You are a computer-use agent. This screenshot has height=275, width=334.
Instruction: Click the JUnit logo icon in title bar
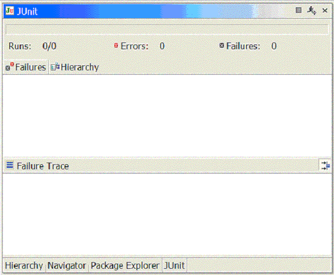click(x=10, y=11)
